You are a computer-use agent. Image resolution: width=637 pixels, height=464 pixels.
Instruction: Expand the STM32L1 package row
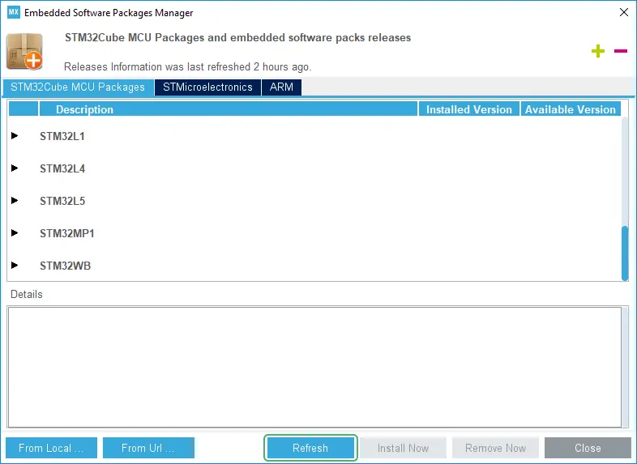[15, 136]
